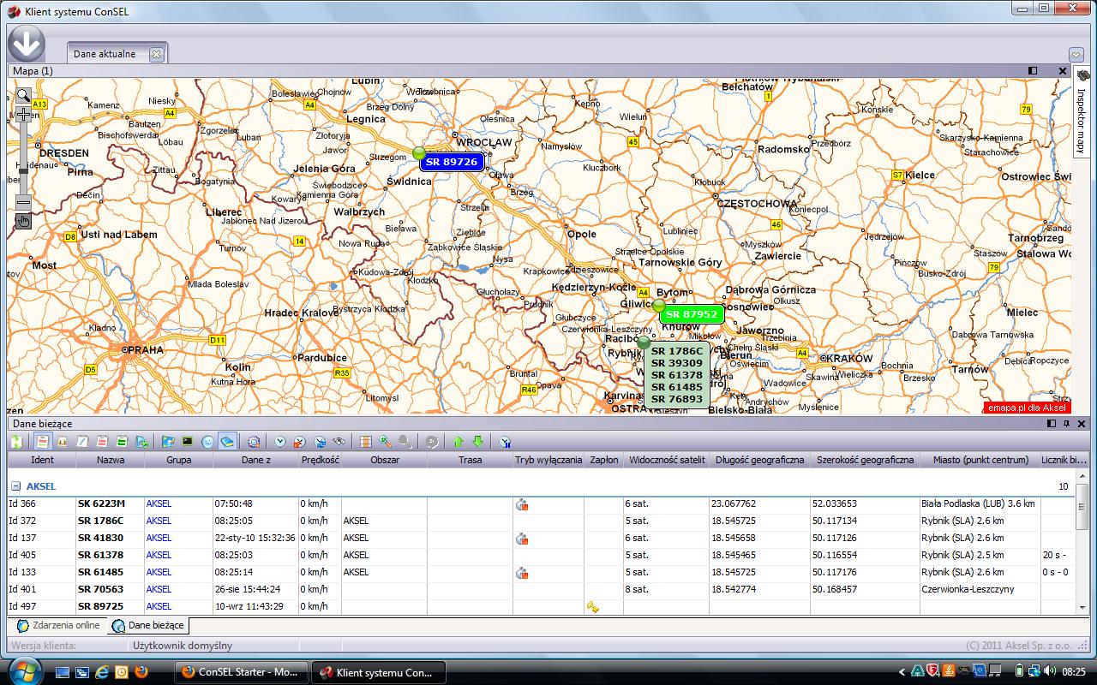
Task: Click the green down arrow toolbar icon
Action: 478,442
